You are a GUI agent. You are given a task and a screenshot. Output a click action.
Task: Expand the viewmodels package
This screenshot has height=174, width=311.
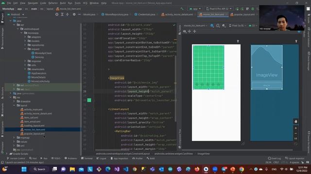tap(25, 69)
